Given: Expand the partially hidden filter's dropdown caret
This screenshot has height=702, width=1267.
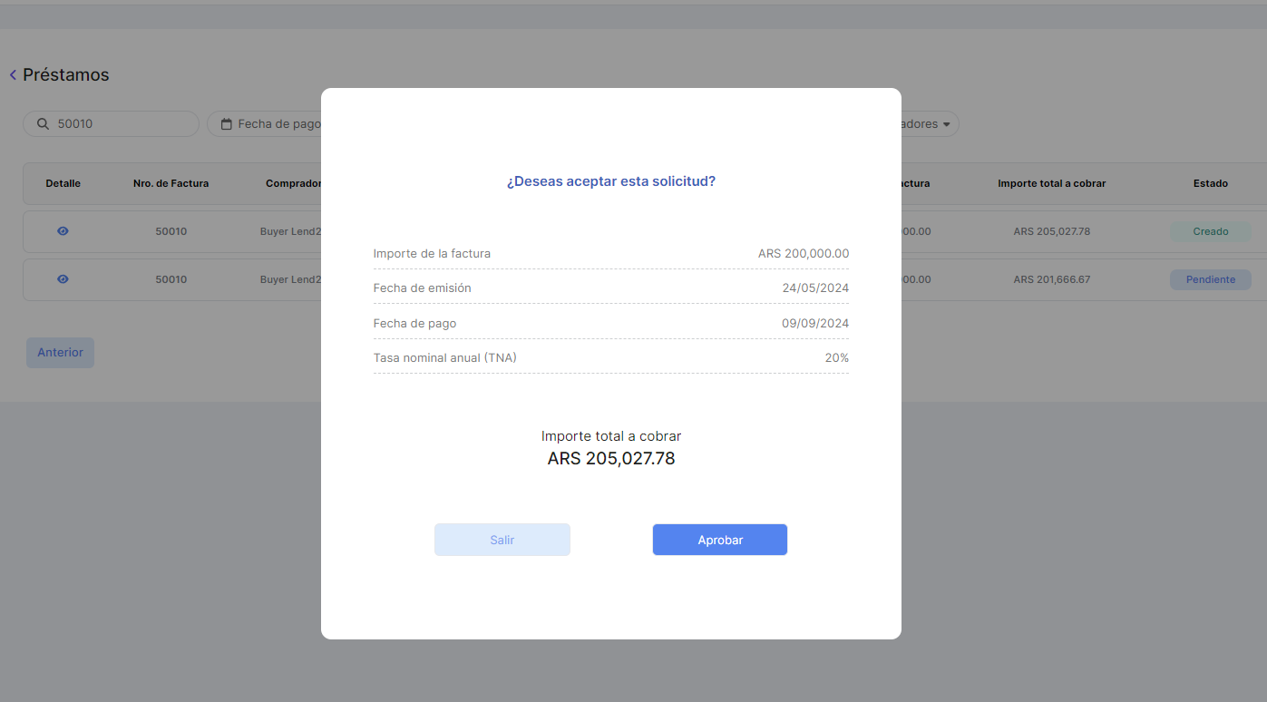Looking at the screenshot, I should [x=947, y=124].
